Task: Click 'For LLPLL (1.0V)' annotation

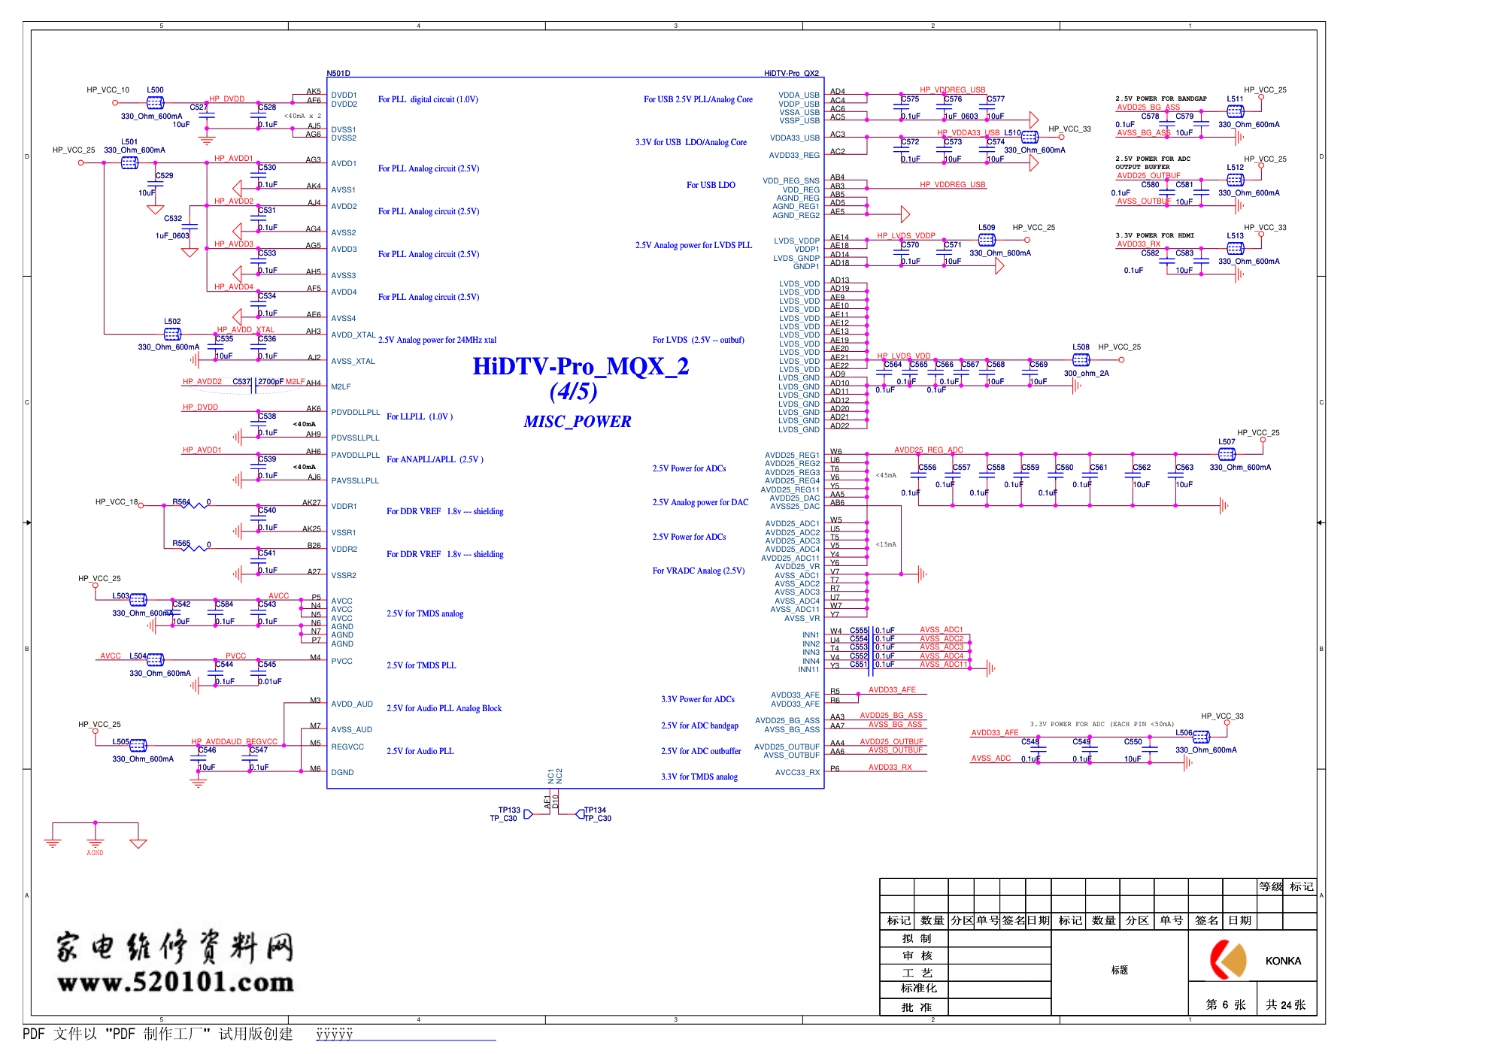Action: pyautogui.click(x=420, y=416)
